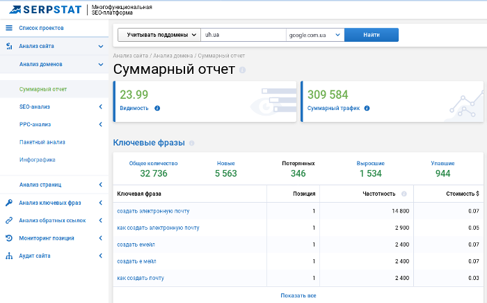Screen dimensions: 487x303
Task: Click the chain link icon for Анализ обратных ссылок
Action: click(9, 220)
